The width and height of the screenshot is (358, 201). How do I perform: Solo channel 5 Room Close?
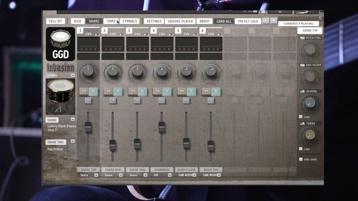click(x=191, y=92)
